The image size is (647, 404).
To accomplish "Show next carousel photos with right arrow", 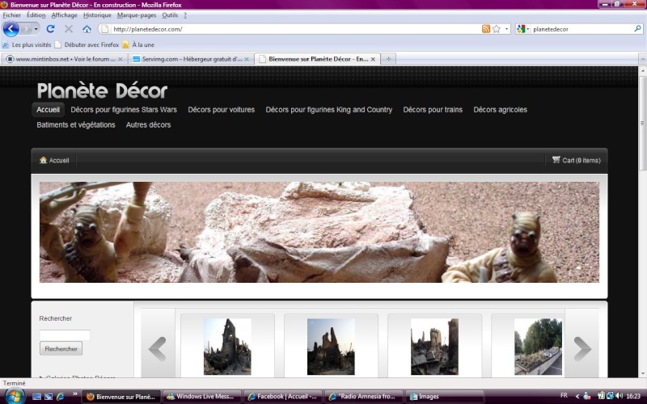I will (x=581, y=349).
